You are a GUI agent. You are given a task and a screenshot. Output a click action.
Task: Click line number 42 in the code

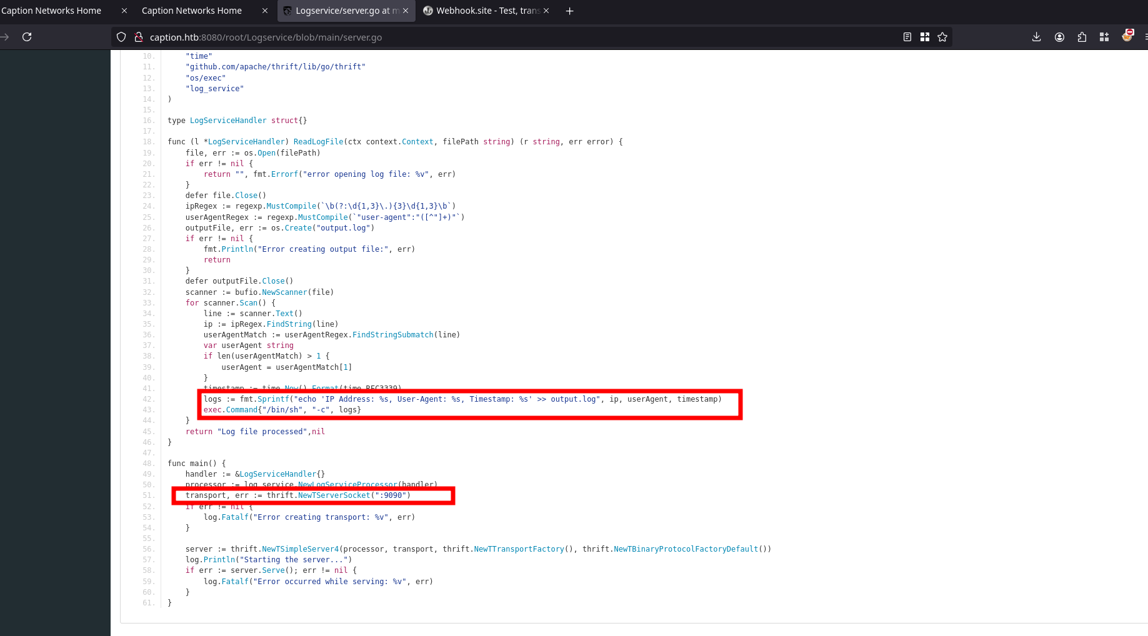click(148, 399)
